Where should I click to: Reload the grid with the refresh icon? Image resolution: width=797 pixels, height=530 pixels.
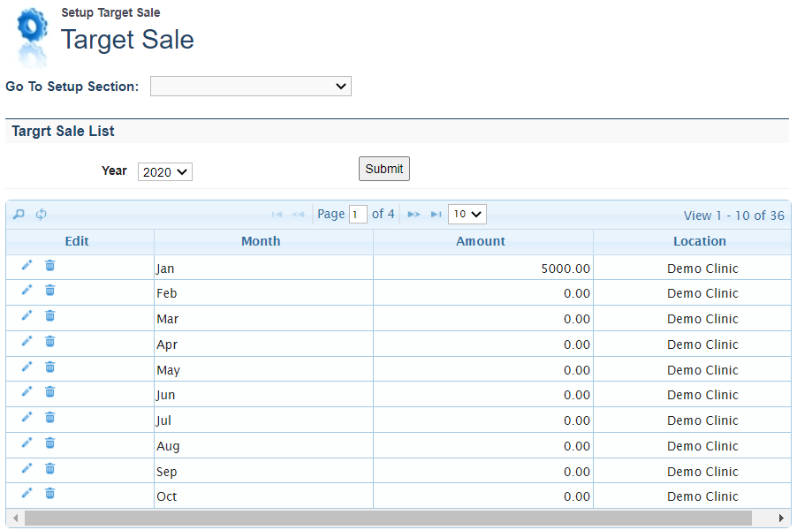pyautogui.click(x=42, y=215)
